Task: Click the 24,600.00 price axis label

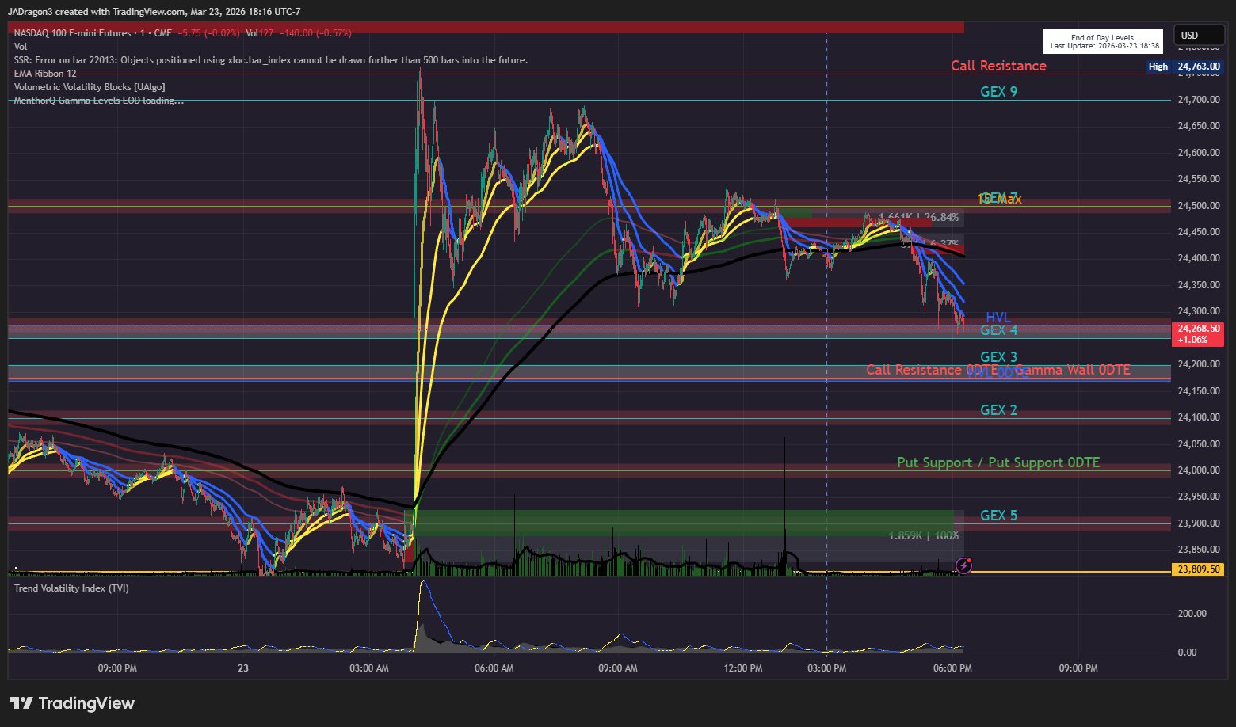Action: point(1198,153)
